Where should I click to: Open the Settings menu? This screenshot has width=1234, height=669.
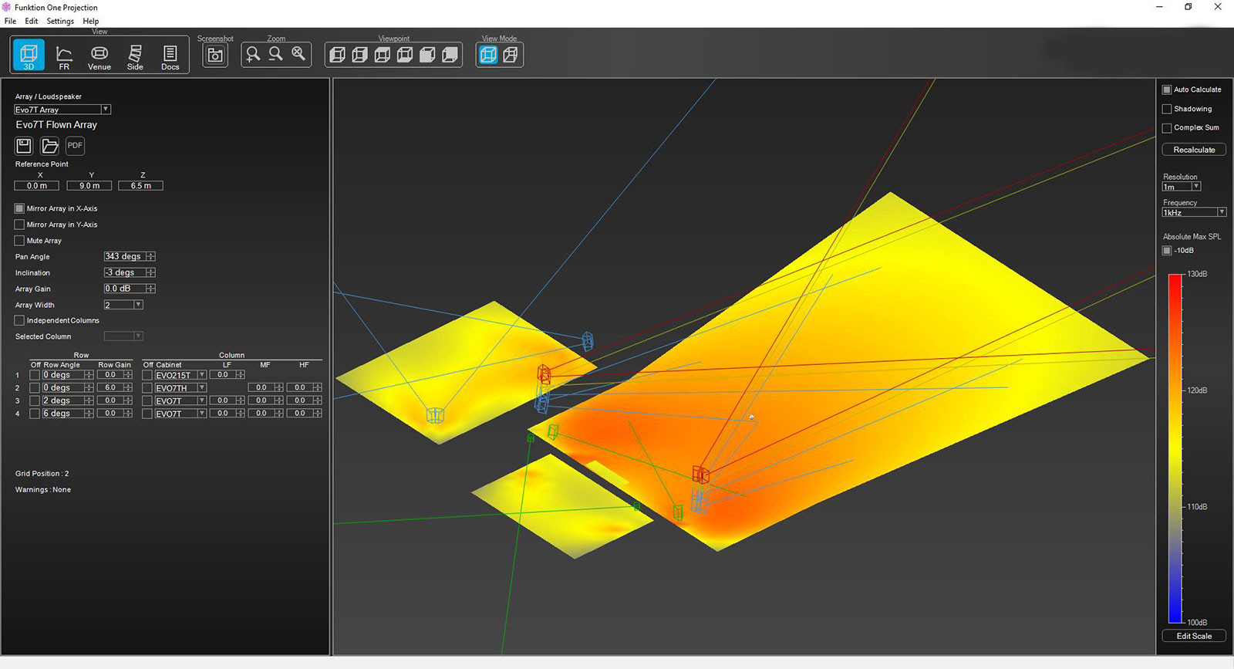pyautogui.click(x=60, y=21)
